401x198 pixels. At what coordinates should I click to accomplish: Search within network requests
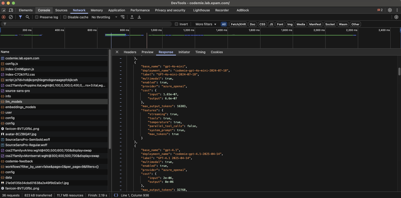[27, 17]
